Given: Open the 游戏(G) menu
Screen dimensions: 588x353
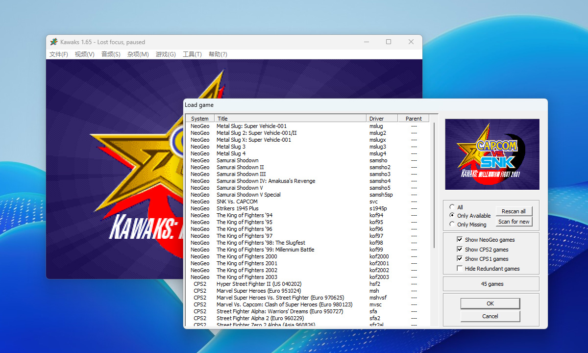Looking at the screenshot, I should (x=166, y=54).
